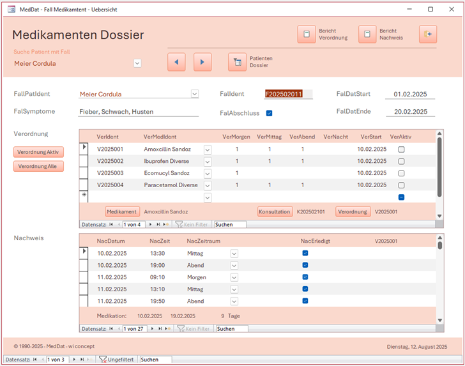Open the Bericht Verordnung report icon
Screen dimensions: 465x366
306,34
